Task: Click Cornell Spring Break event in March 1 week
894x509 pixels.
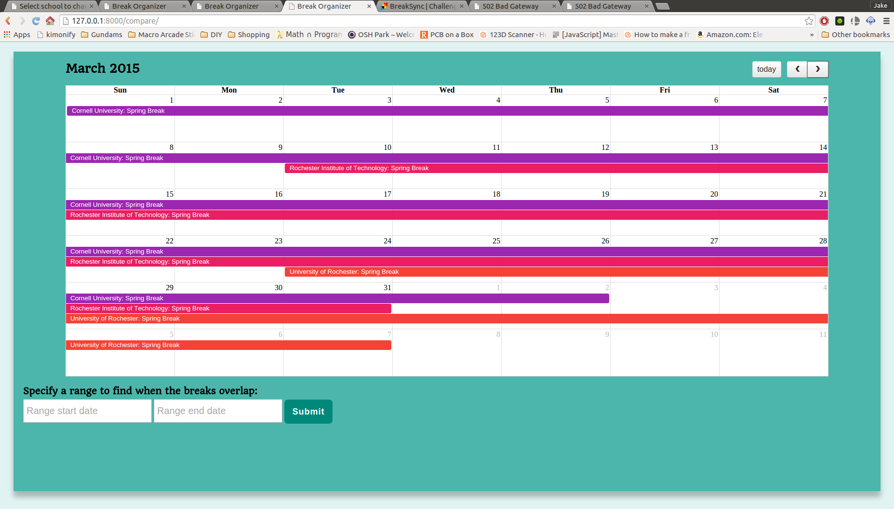Action: pyautogui.click(x=447, y=111)
